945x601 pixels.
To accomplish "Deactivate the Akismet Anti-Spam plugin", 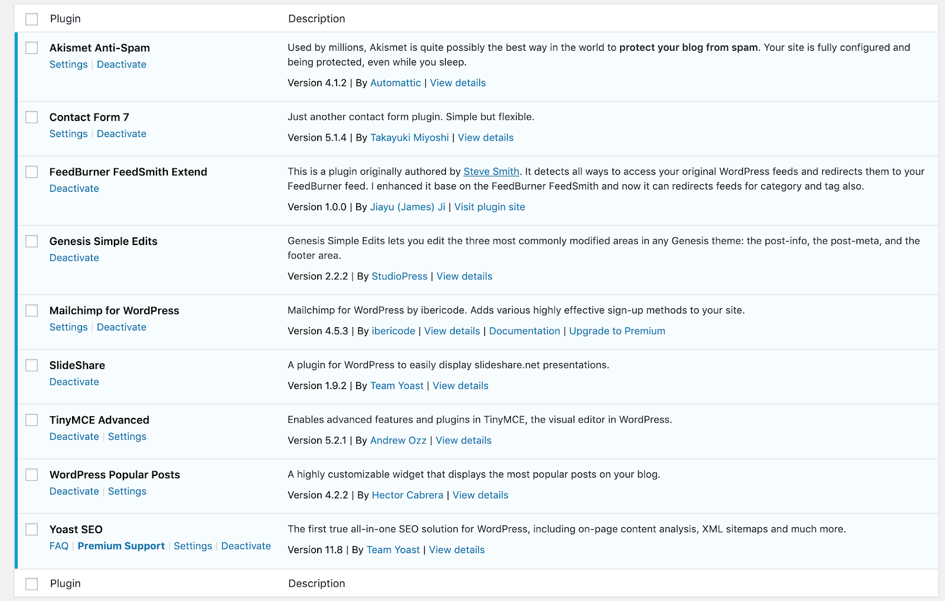I will click(x=122, y=64).
